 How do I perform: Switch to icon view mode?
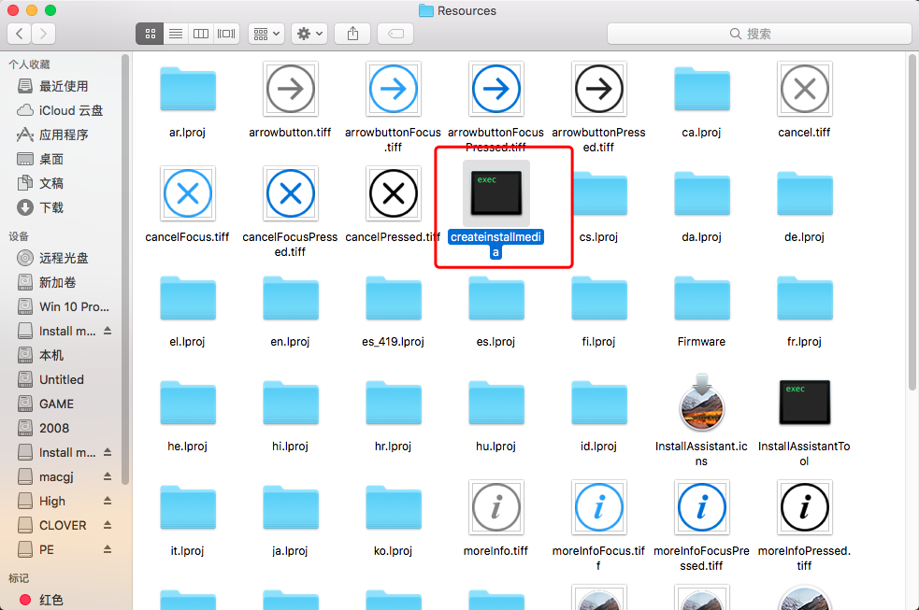point(150,34)
